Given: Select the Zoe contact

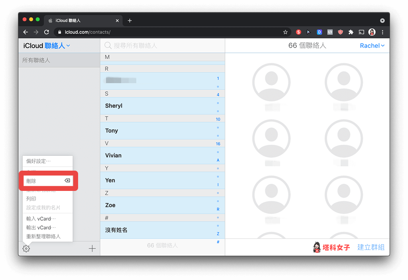Looking at the screenshot, I should pyautogui.click(x=163, y=205).
